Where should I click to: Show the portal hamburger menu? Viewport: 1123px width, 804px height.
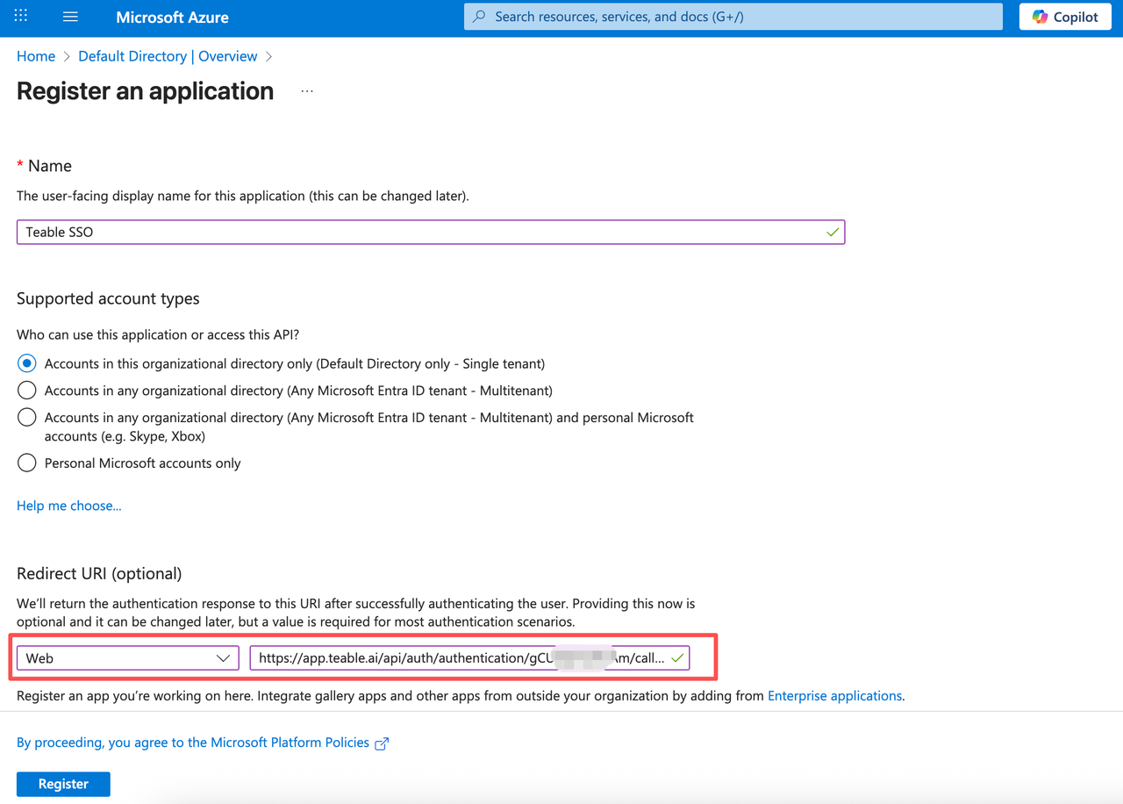click(71, 17)
